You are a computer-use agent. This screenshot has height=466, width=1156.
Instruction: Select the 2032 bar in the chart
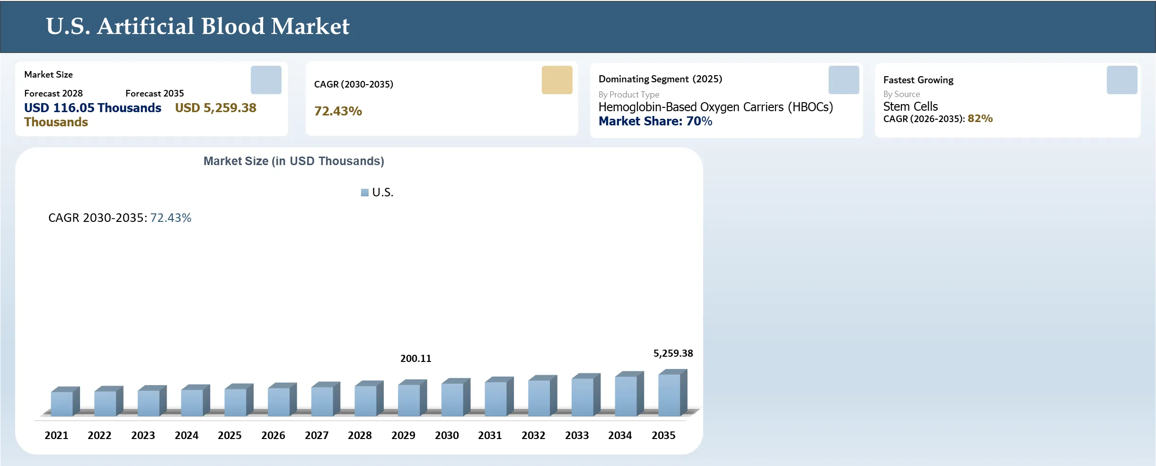tap(542, 396)
